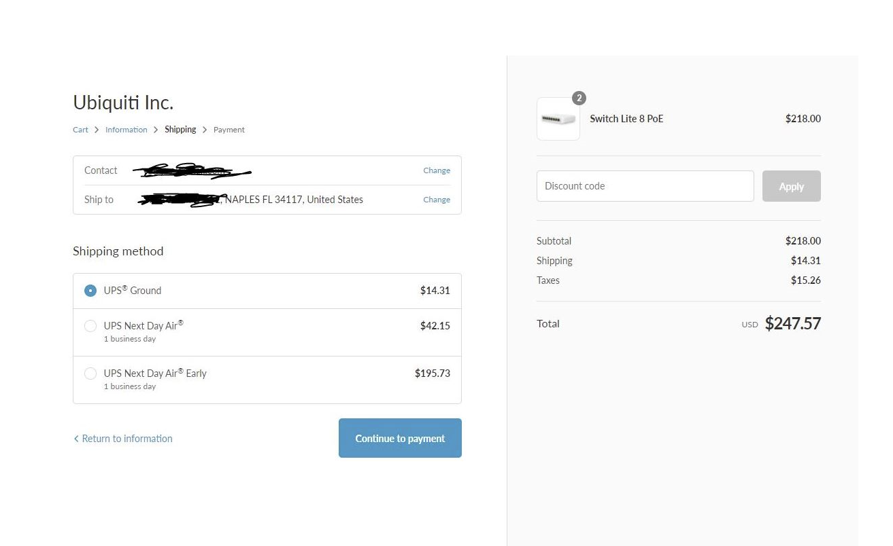Click the back chevron before Return to information
The image size is (893, 546).
coord(76,439)
